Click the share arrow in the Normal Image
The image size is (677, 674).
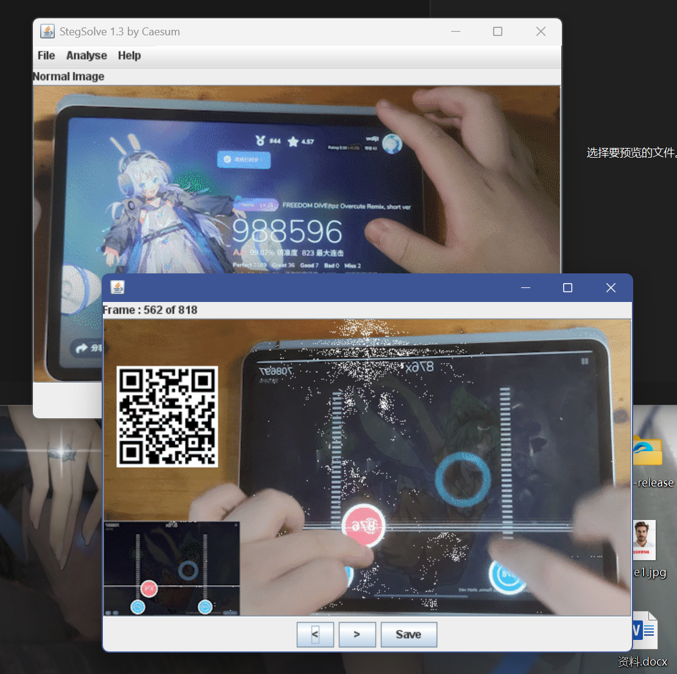[81, 348]
